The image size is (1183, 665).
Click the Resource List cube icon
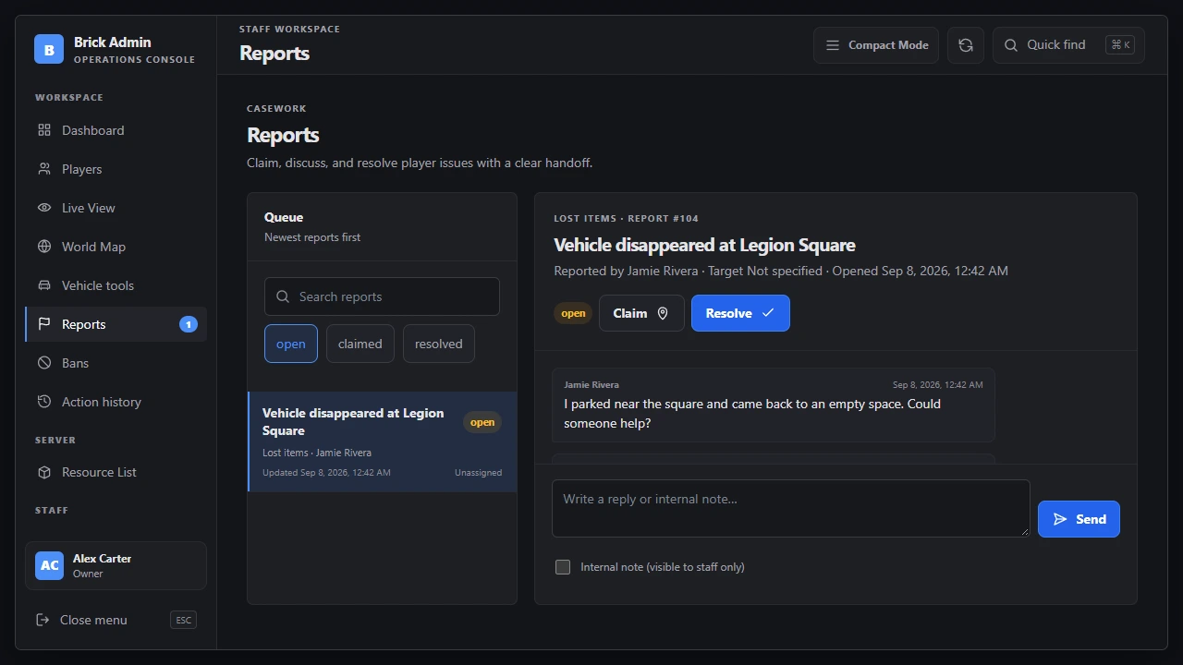coord(44,472)
